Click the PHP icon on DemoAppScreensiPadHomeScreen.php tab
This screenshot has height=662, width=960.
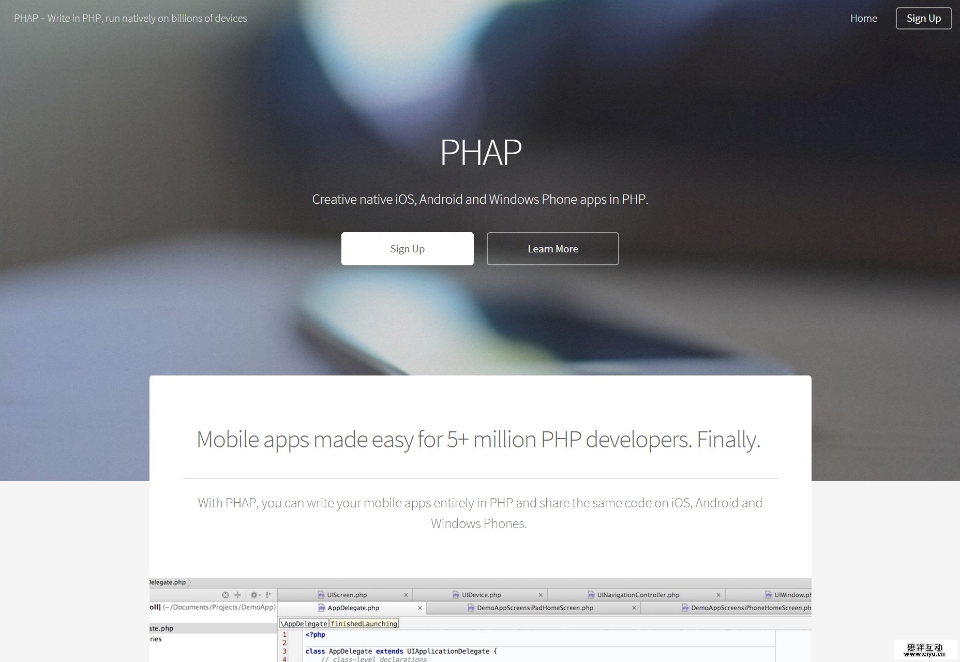tap(470, 608)
